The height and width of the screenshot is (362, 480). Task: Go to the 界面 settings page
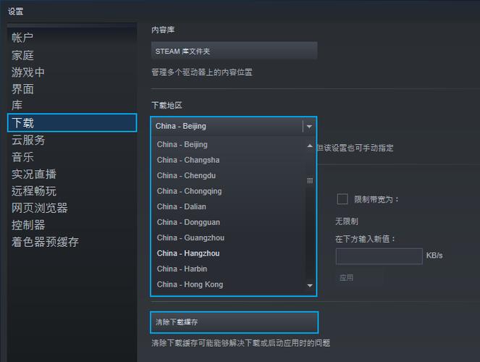pyautogui.click(x=22, y=89)
